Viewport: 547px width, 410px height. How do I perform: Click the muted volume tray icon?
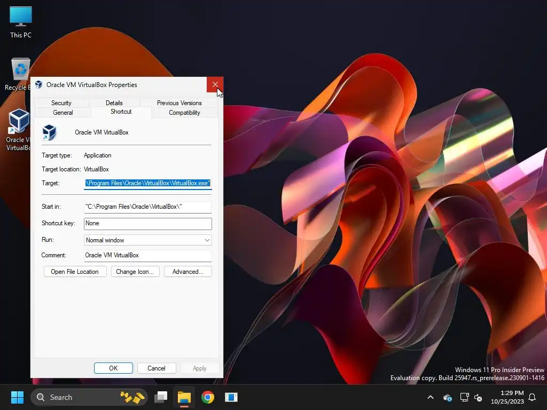(478, 397)
